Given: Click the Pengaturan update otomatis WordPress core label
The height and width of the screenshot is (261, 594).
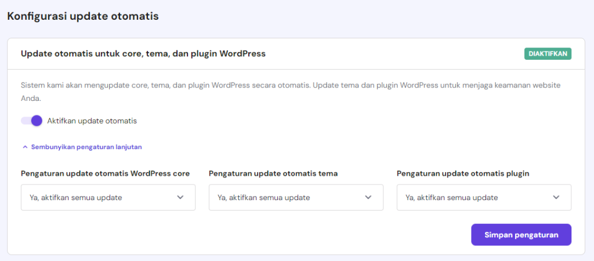Looking at the screenshot, I should (x=105, y=173).
